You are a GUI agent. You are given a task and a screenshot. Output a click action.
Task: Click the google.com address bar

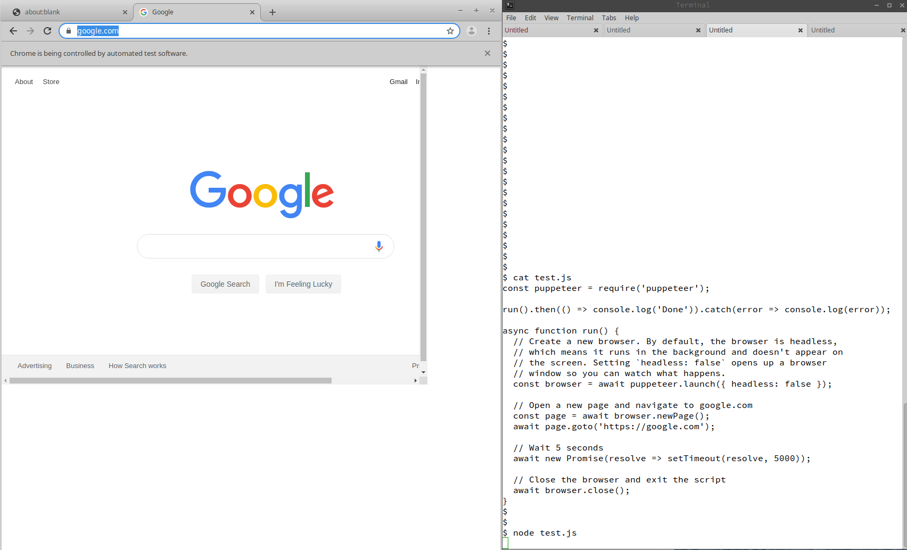259,31
